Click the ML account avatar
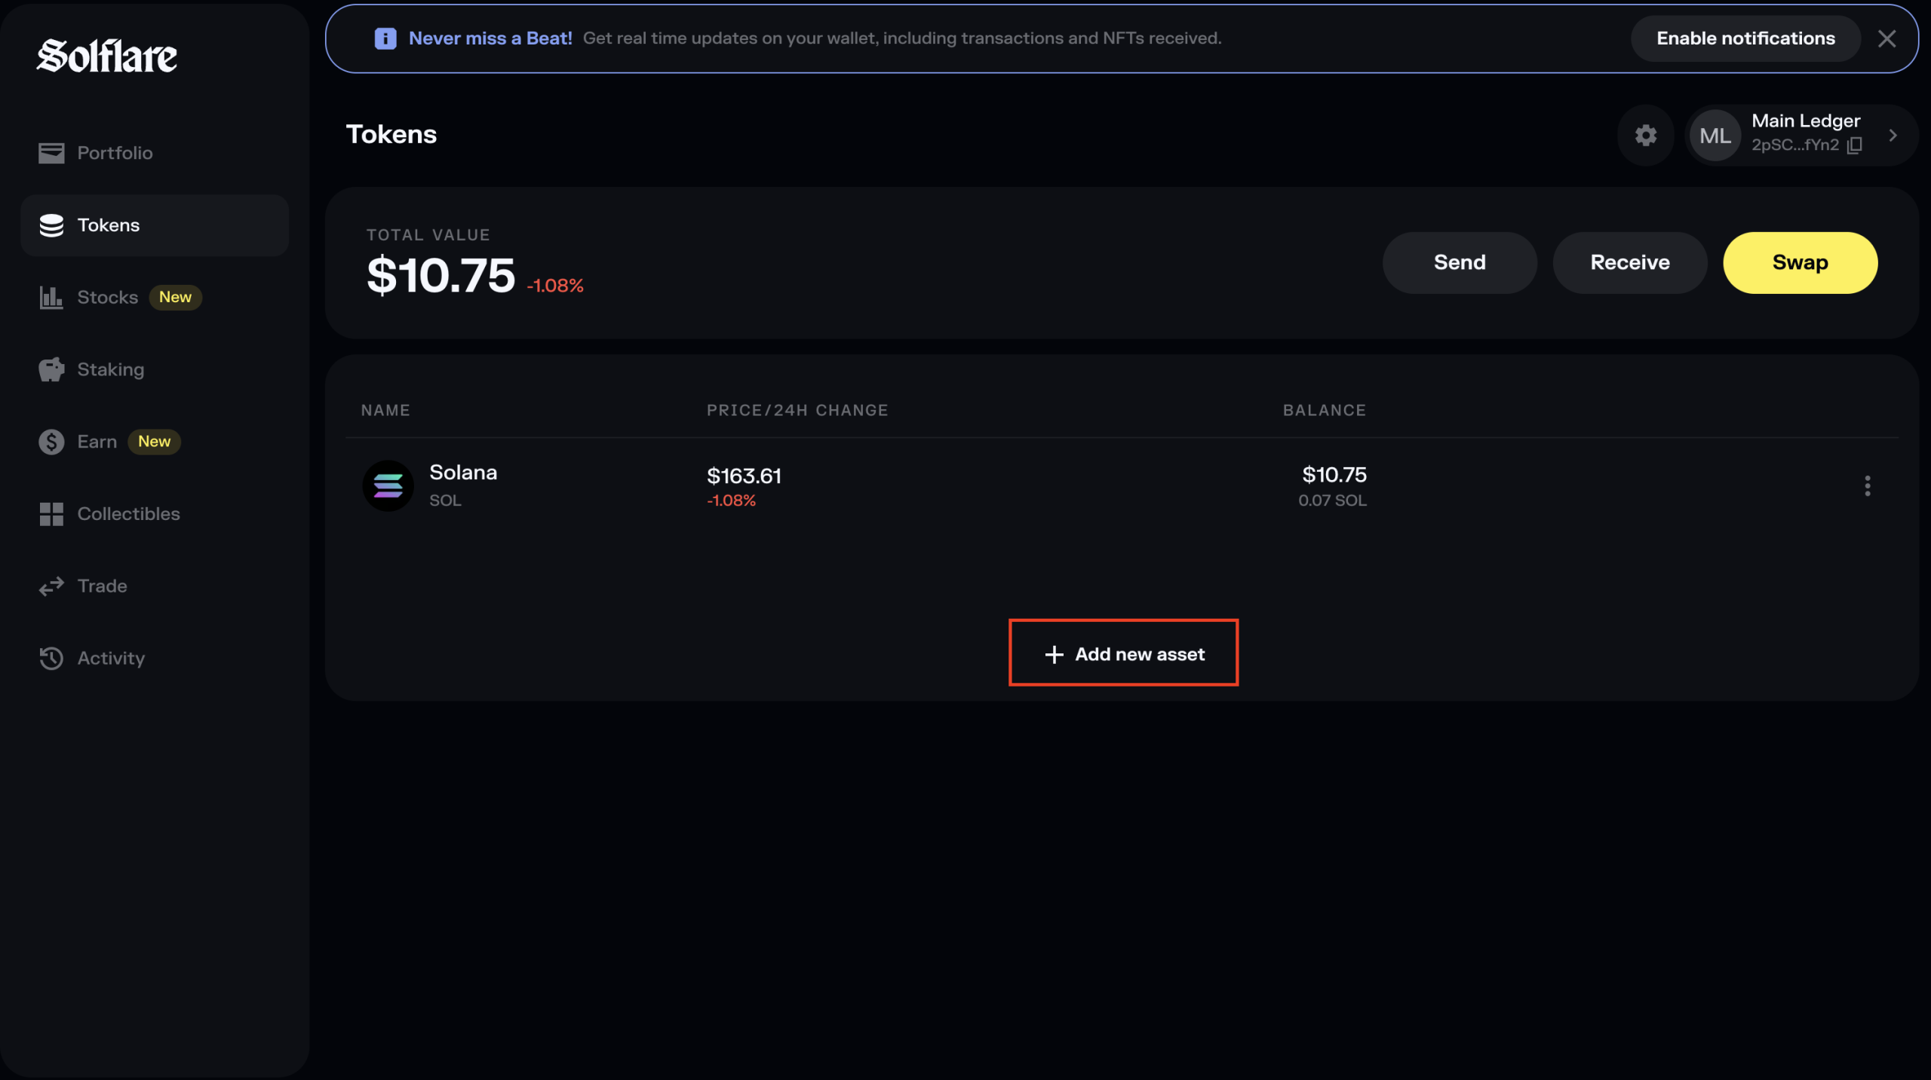Image resolution: width=1931 pixels, height=1080 pixels. tap(1715, 136)
